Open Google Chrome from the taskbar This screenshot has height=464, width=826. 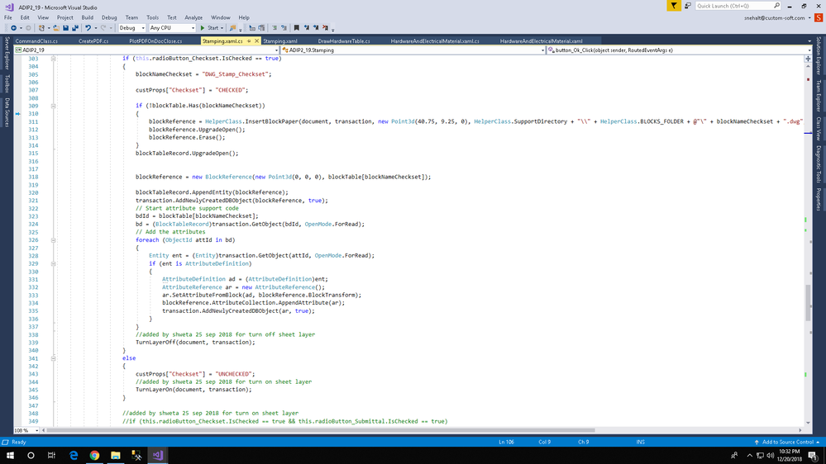coord(94,455)
